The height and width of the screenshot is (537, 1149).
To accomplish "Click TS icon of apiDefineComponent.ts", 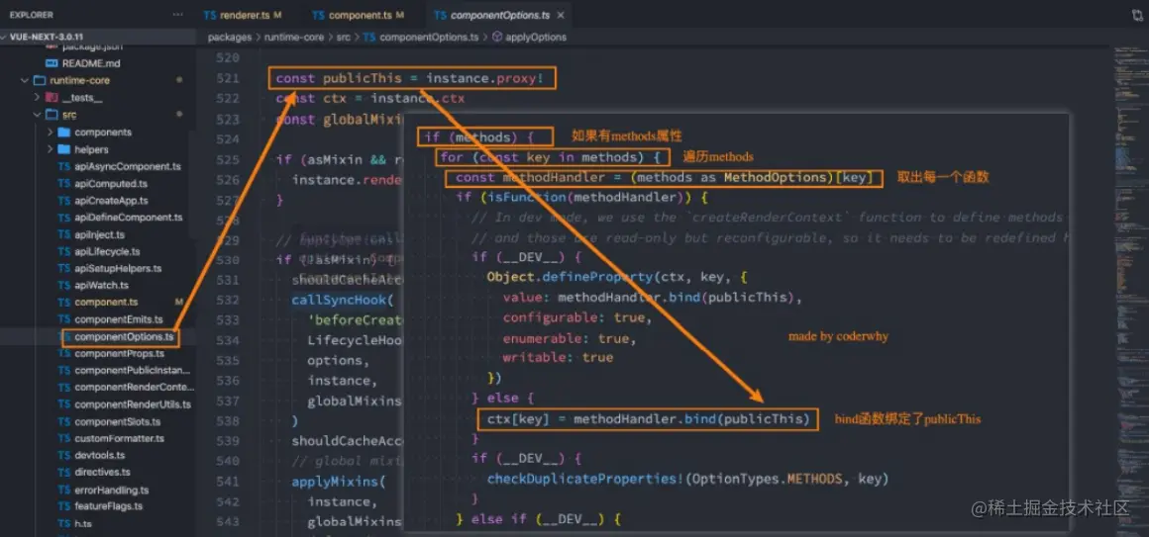I will point(63,218).
